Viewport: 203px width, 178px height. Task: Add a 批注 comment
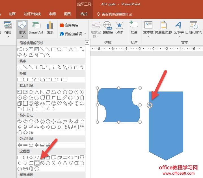(x=134, y=28)
